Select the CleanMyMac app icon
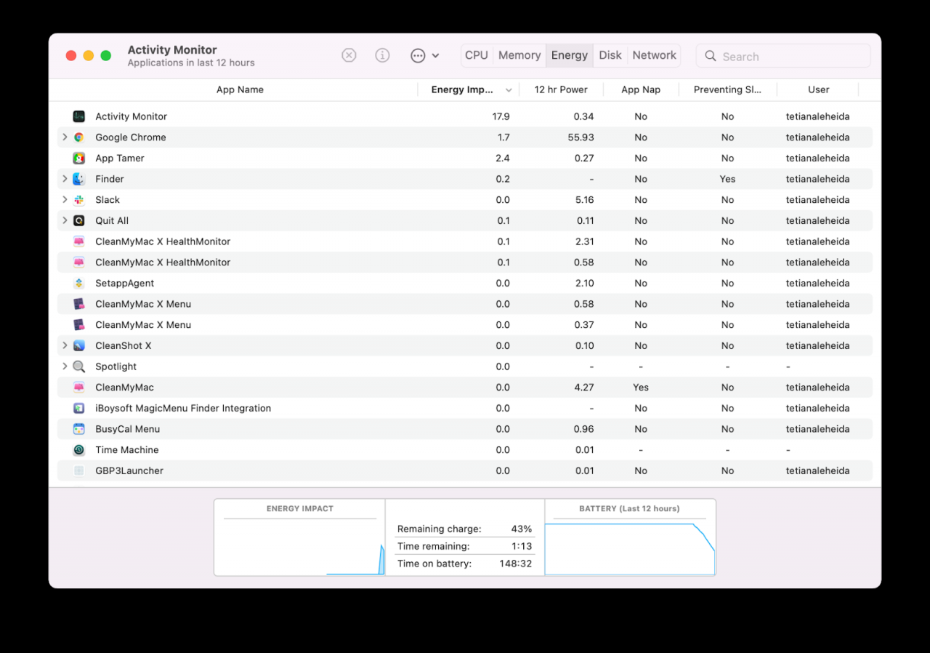930x653 pixels. click(x=79, y=388)
